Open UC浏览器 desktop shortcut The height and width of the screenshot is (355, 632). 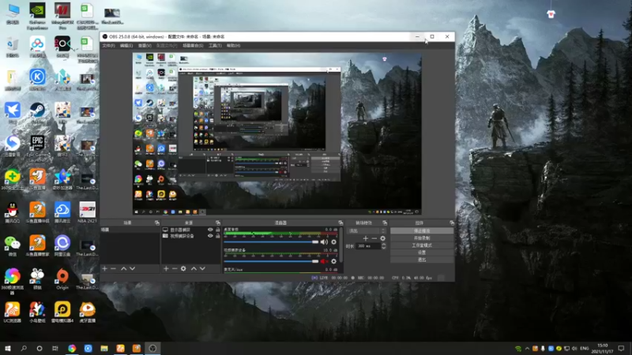coord(13,312)
